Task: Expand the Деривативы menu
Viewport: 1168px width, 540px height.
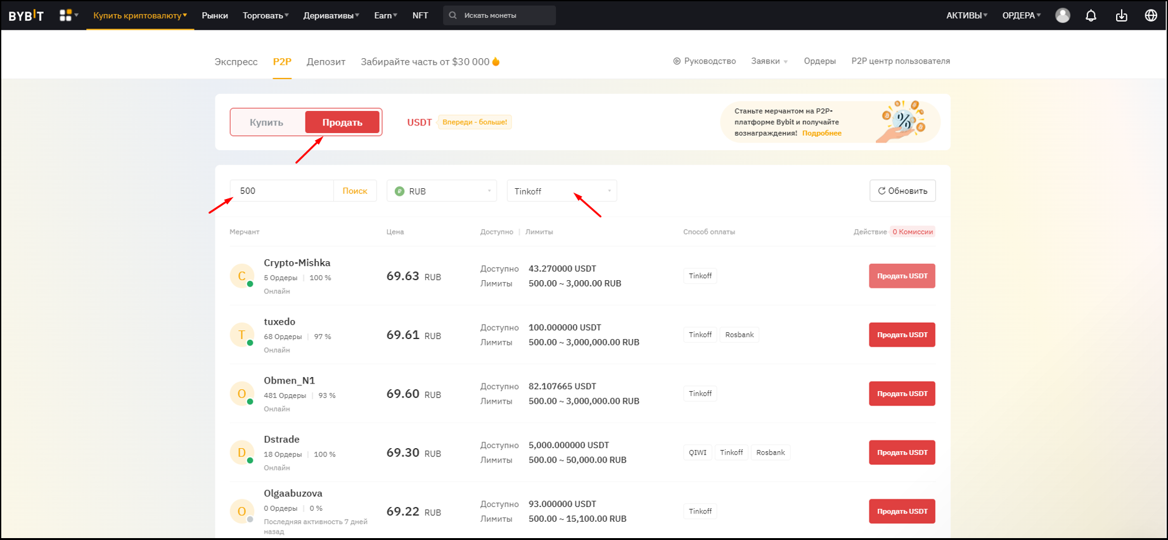Action: pos(331,15)
